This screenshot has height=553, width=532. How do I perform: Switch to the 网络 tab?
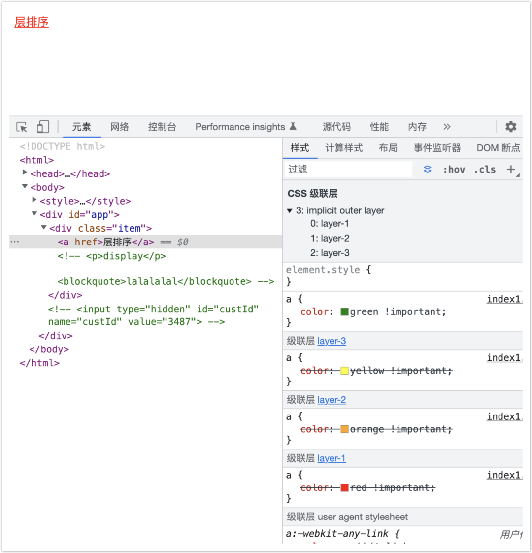(x=120, y=127)
